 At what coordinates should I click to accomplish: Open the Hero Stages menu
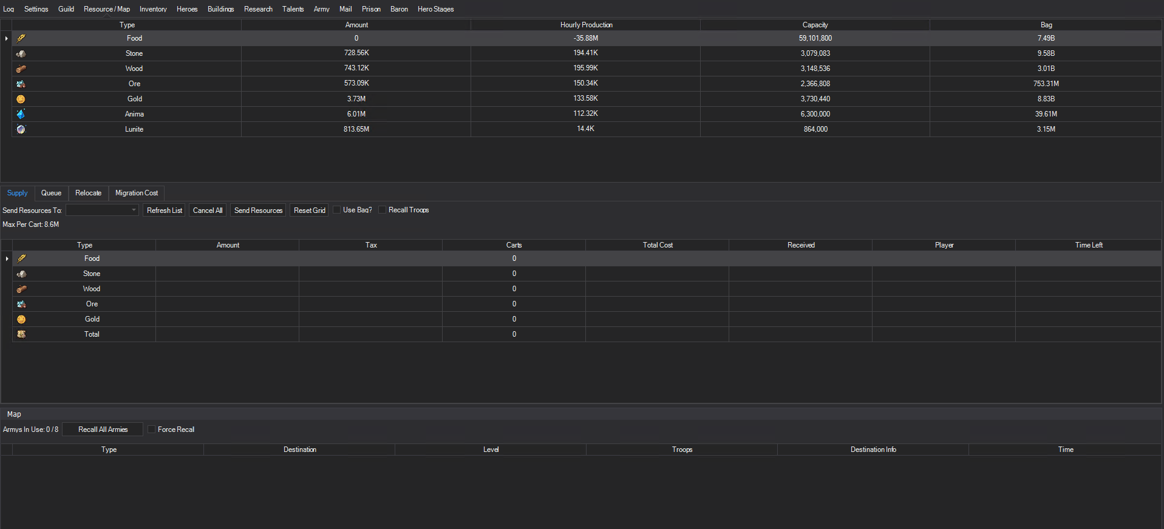(x=436, y=9)
